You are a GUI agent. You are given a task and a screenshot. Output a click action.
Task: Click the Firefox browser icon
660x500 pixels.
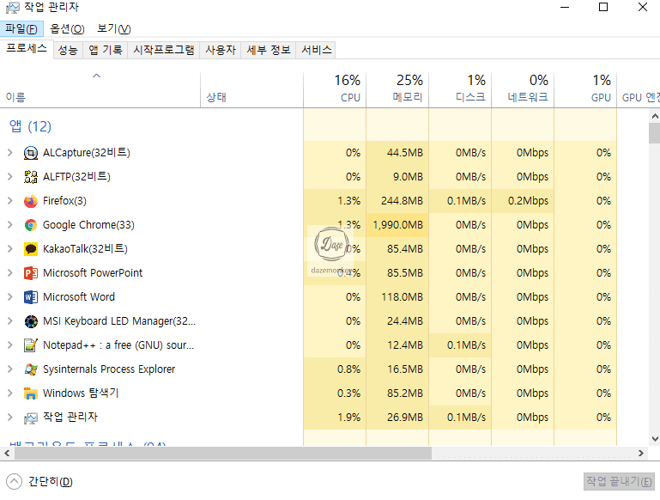[30, 201]
